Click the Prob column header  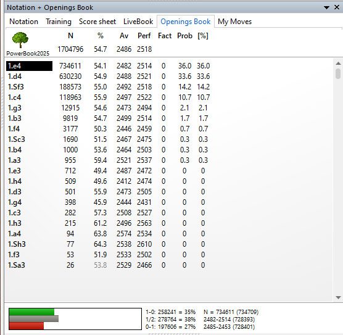(184, 36)
